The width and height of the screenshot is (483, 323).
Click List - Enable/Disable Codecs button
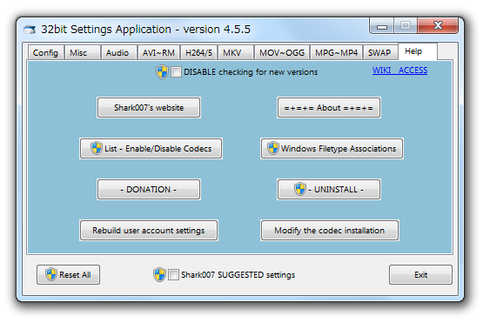[x=151, y=149]
